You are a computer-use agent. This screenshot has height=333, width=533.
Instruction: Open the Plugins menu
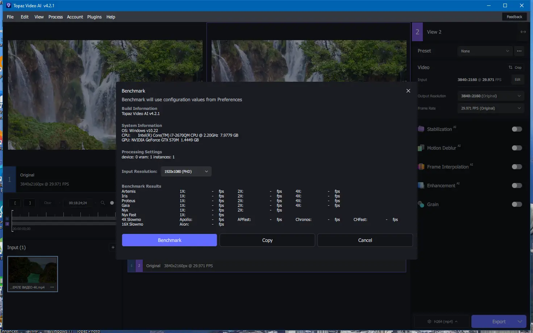(95, 17)
